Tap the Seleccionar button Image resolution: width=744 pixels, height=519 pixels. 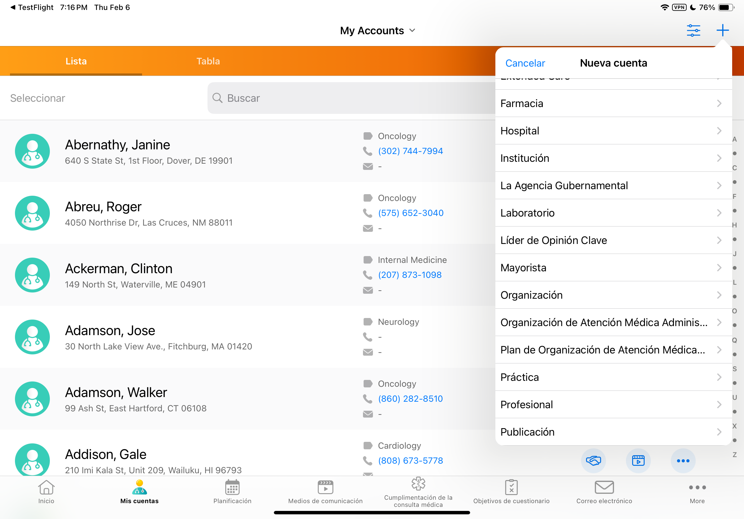point(38,98)
